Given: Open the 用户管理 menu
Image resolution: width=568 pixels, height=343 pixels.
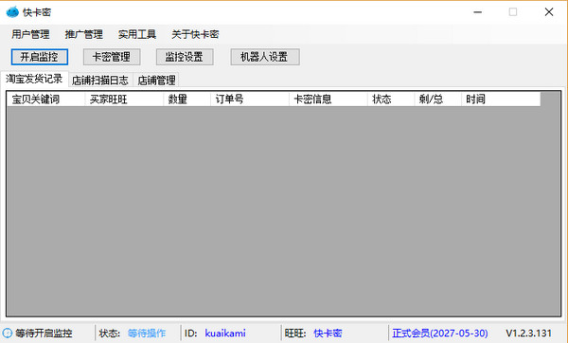Looking at the screenshot, I should point(30,34).
